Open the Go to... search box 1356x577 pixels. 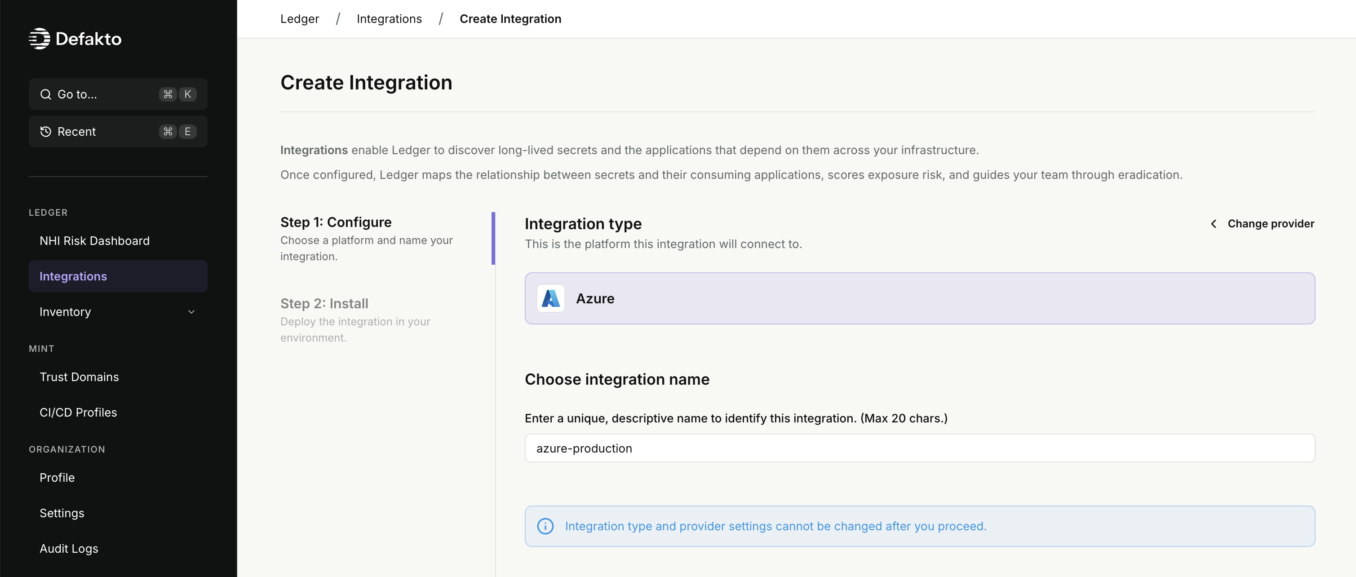pyautogui.click(x=118, y=94)
